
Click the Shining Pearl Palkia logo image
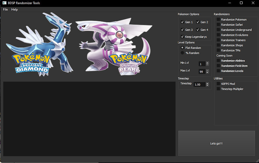pyautogui.click(x=114, y=47)
